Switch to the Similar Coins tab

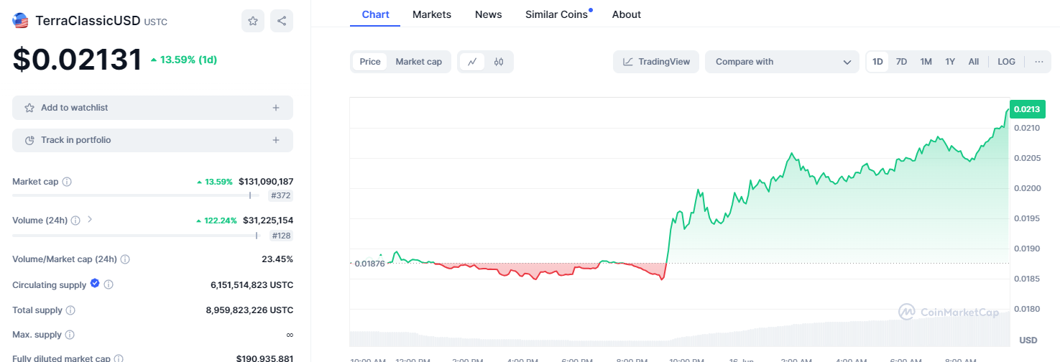[x=556, y=14]
